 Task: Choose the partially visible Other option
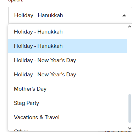(x=21, y=130)
